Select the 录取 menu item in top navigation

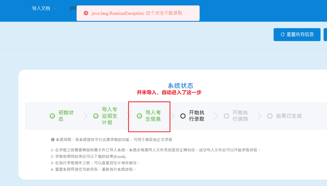click(73, 8)
